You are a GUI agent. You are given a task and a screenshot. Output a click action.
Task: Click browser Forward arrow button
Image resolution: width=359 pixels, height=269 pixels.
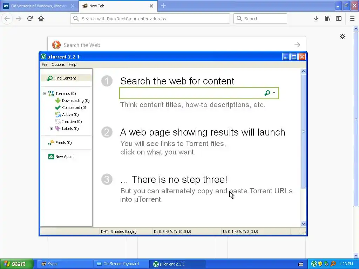tap(19, 19)
